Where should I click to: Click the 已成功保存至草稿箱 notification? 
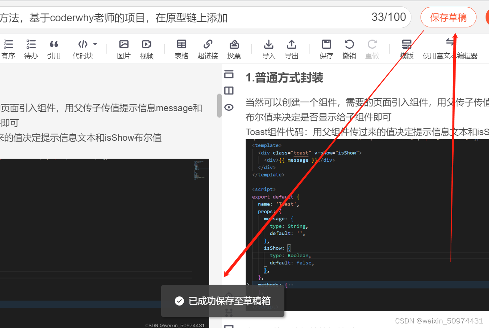click(222, 301)
